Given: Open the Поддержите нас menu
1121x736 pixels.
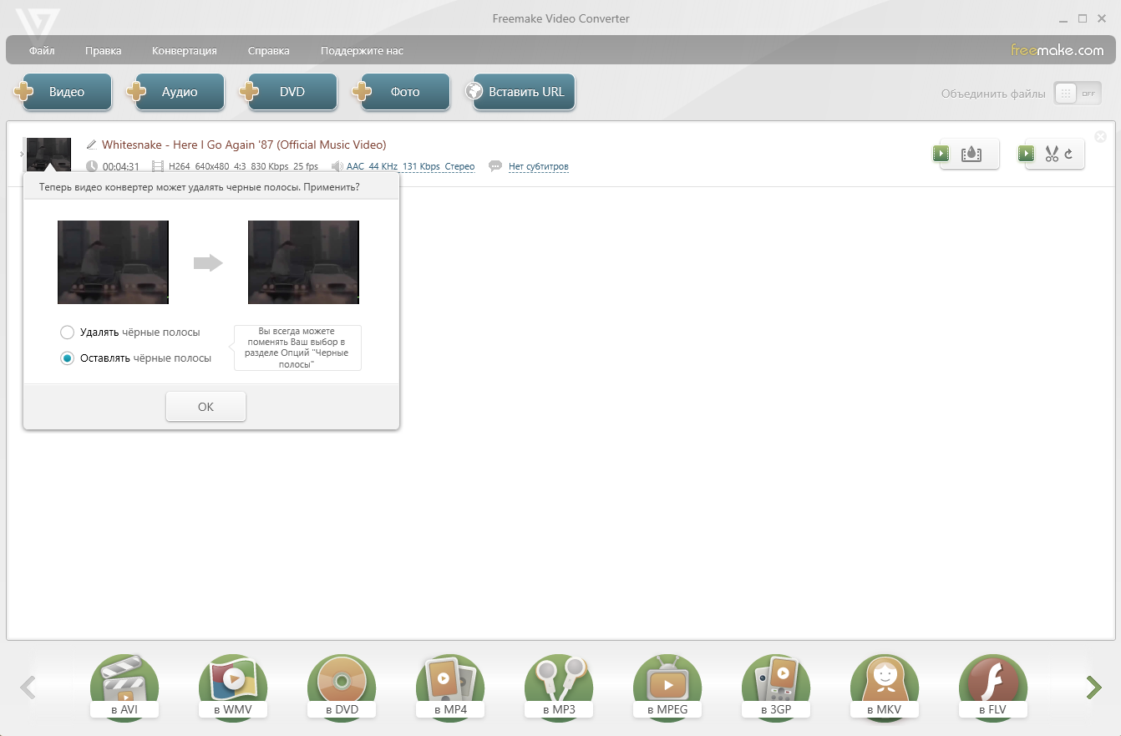Looking at the screenshot, I should 362,51.
